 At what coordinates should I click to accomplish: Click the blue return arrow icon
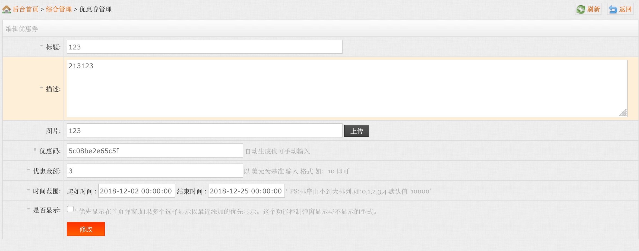click(613, 10)
